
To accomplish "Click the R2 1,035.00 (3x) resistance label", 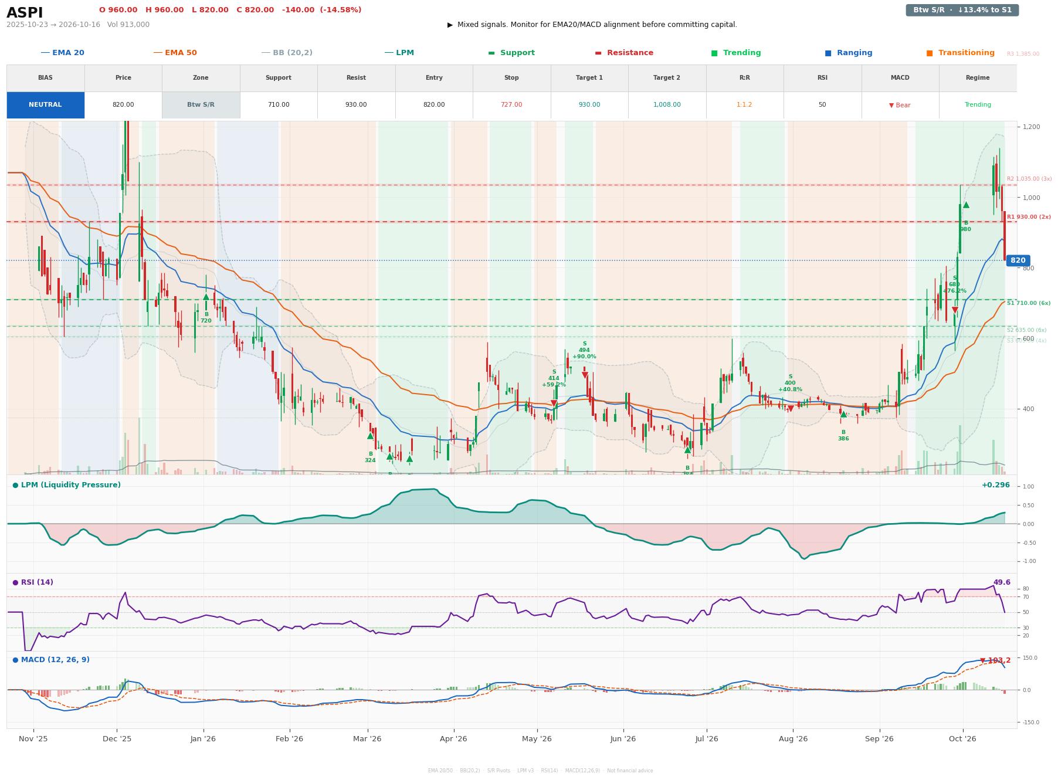I will tap(1029, 179).
